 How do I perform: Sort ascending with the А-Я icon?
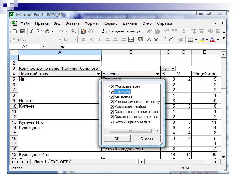pyautogui.click(x=74, y=31)
